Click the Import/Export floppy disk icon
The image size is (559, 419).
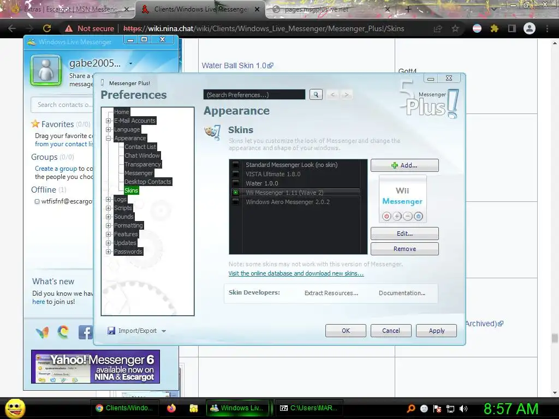click(x=111, y=331)
